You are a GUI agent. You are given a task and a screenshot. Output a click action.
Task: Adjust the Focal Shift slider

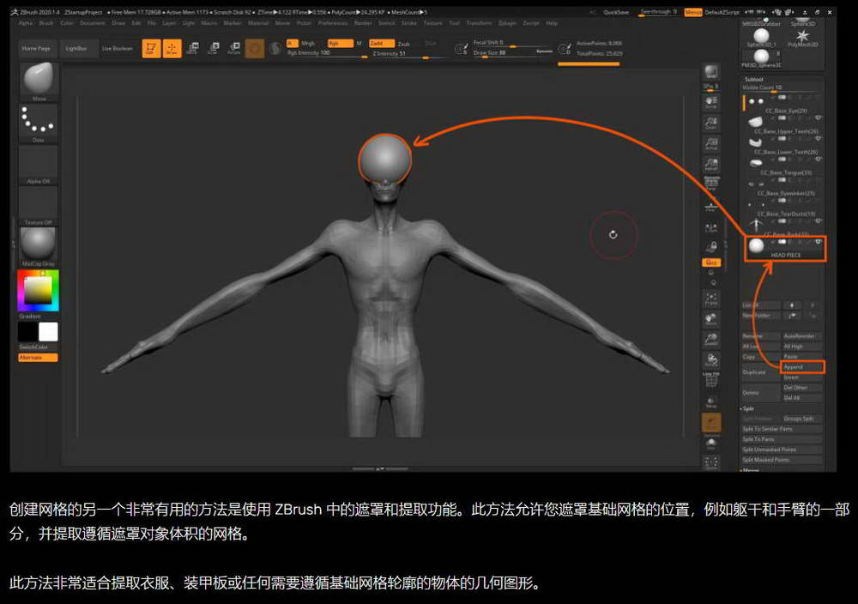pyautogui.click(x=512, y=43)
